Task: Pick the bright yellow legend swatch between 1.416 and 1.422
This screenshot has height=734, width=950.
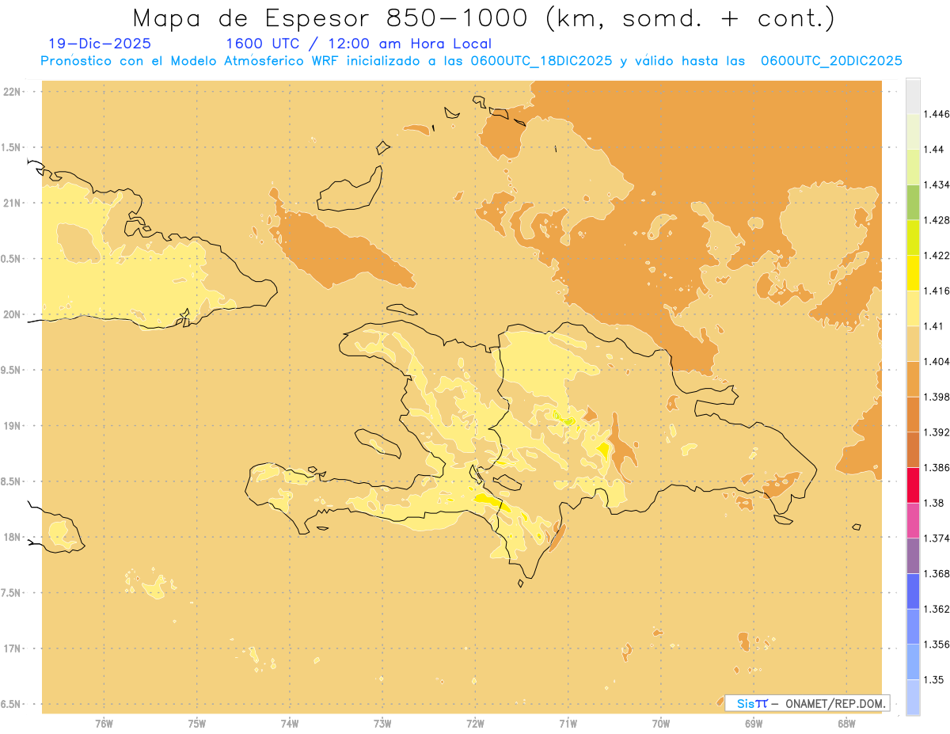Action: point(913,272)
